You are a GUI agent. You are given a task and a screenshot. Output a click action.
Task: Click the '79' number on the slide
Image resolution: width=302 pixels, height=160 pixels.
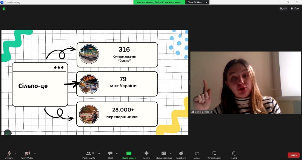coord(123,79)
